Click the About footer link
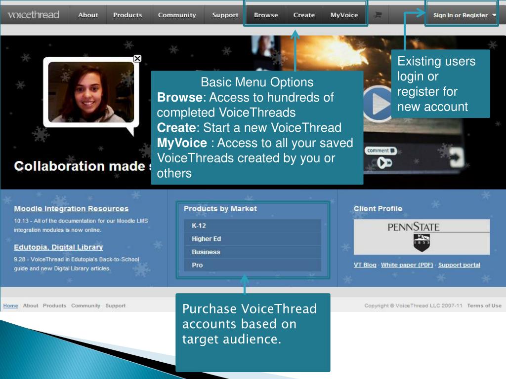Image resolution: width=506 pixels, height=379 pixels. coord(31,305)
